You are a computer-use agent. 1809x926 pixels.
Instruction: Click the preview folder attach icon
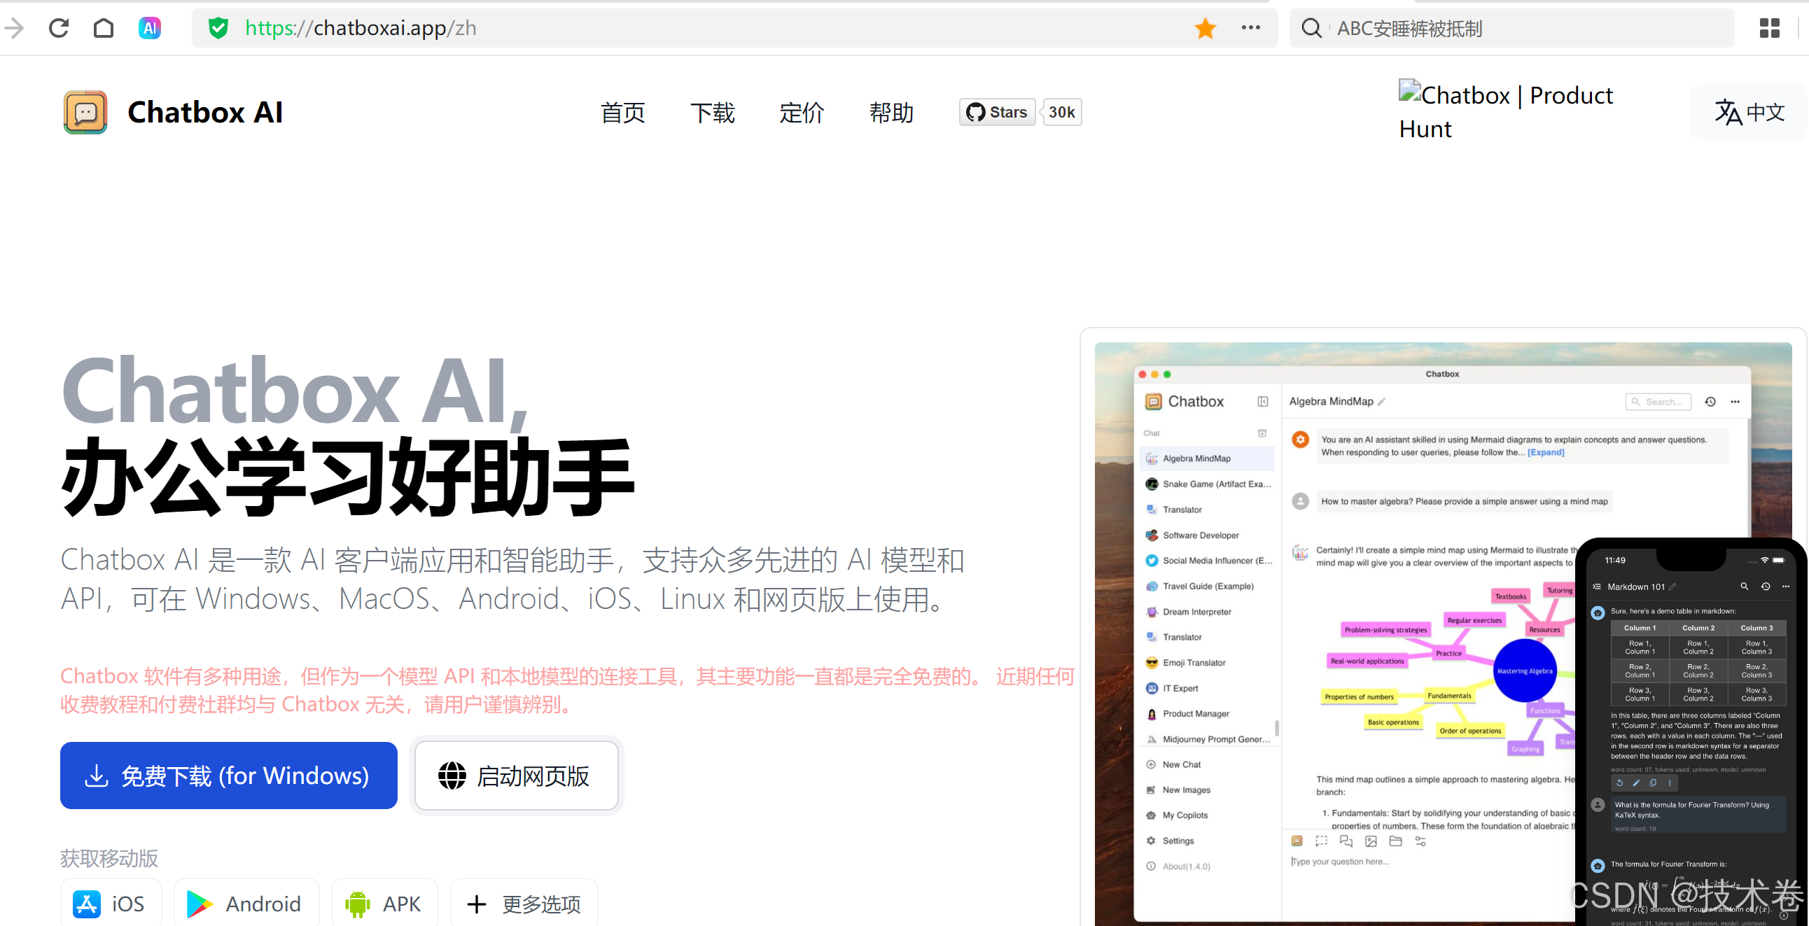coord(1395,841)
